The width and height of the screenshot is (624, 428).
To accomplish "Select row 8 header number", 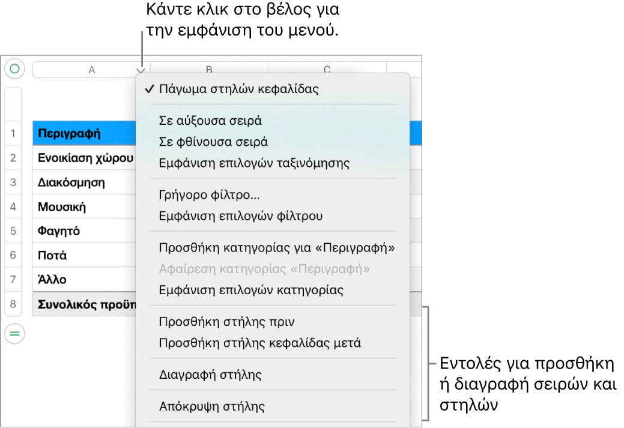I will pos(13,304).
